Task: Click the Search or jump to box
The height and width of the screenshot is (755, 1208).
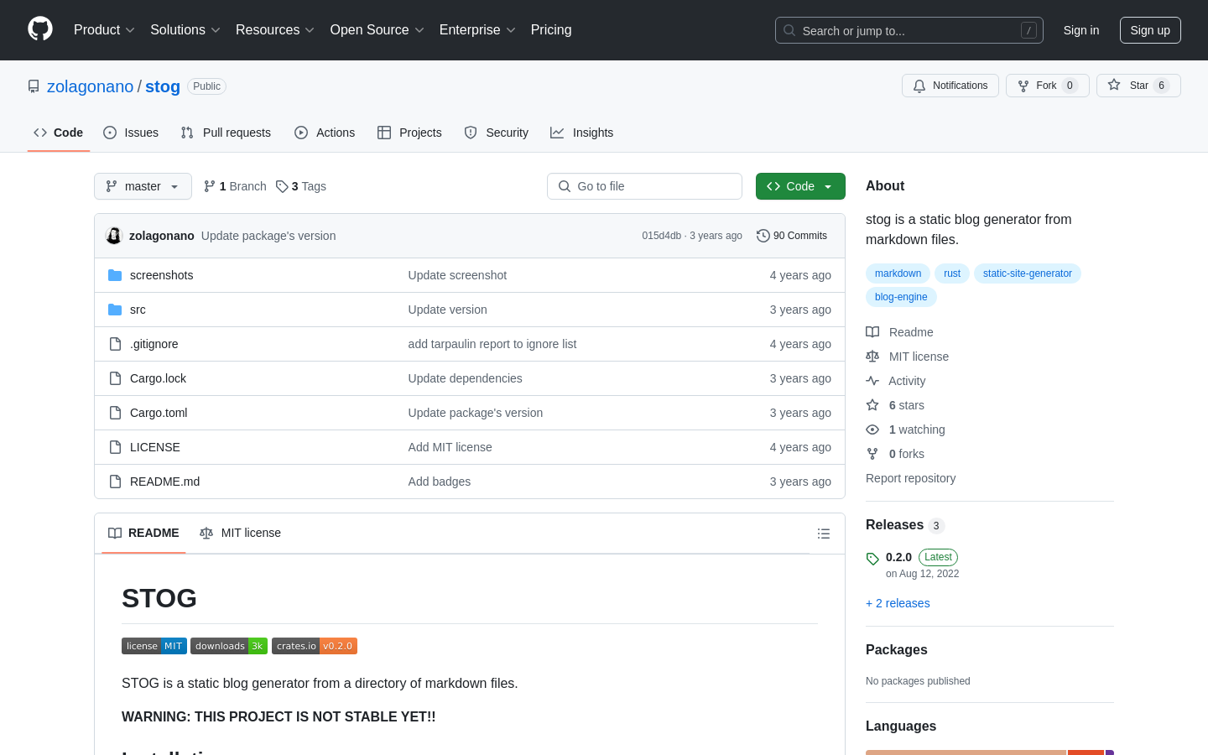Action: tap(909, 30)
